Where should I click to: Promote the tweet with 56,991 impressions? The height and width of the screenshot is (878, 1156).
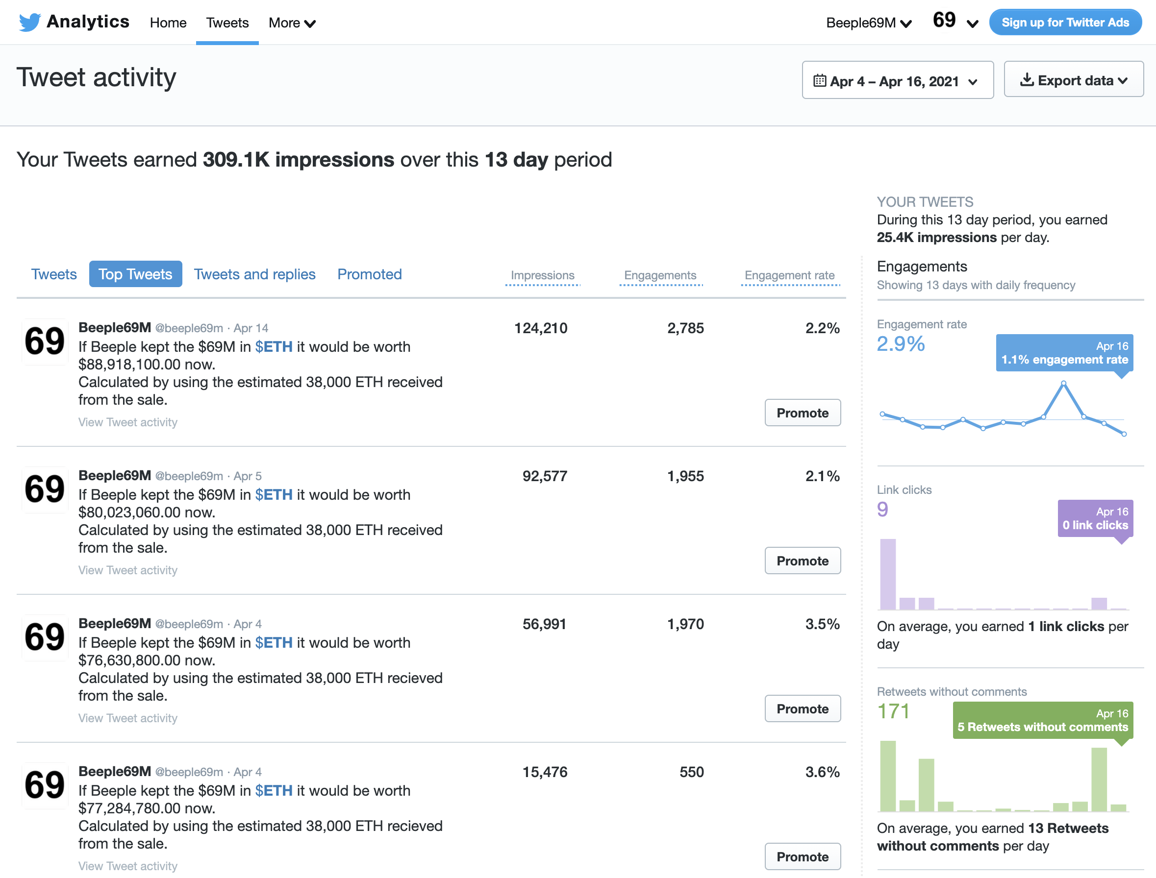point(803,708)
